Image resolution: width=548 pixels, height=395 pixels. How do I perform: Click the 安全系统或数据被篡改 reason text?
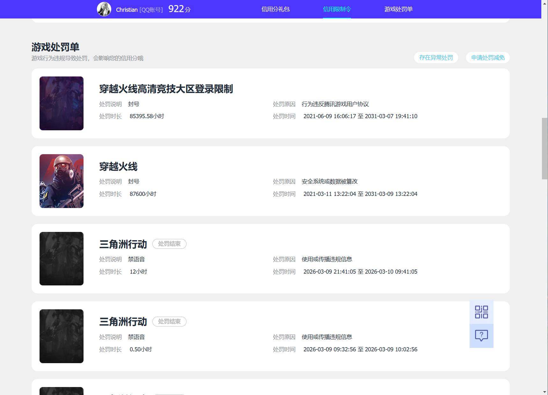[330, 182]
